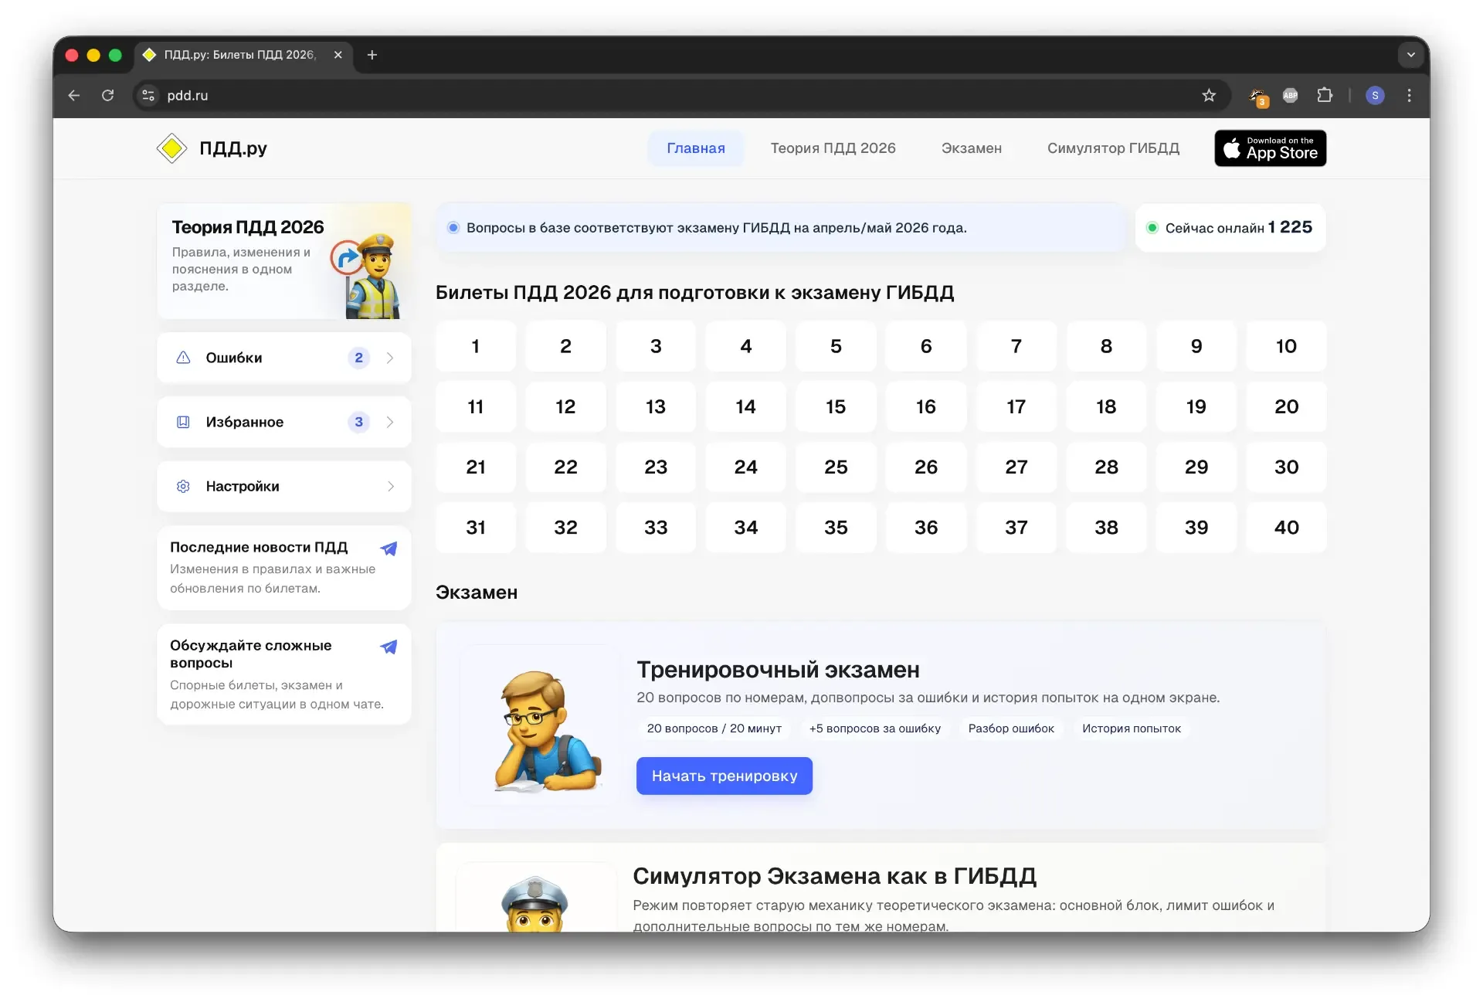Viewport: 1483px width, 1002px height.
Task: Click the Избранное bookmark icon
Action: [183, 422]
